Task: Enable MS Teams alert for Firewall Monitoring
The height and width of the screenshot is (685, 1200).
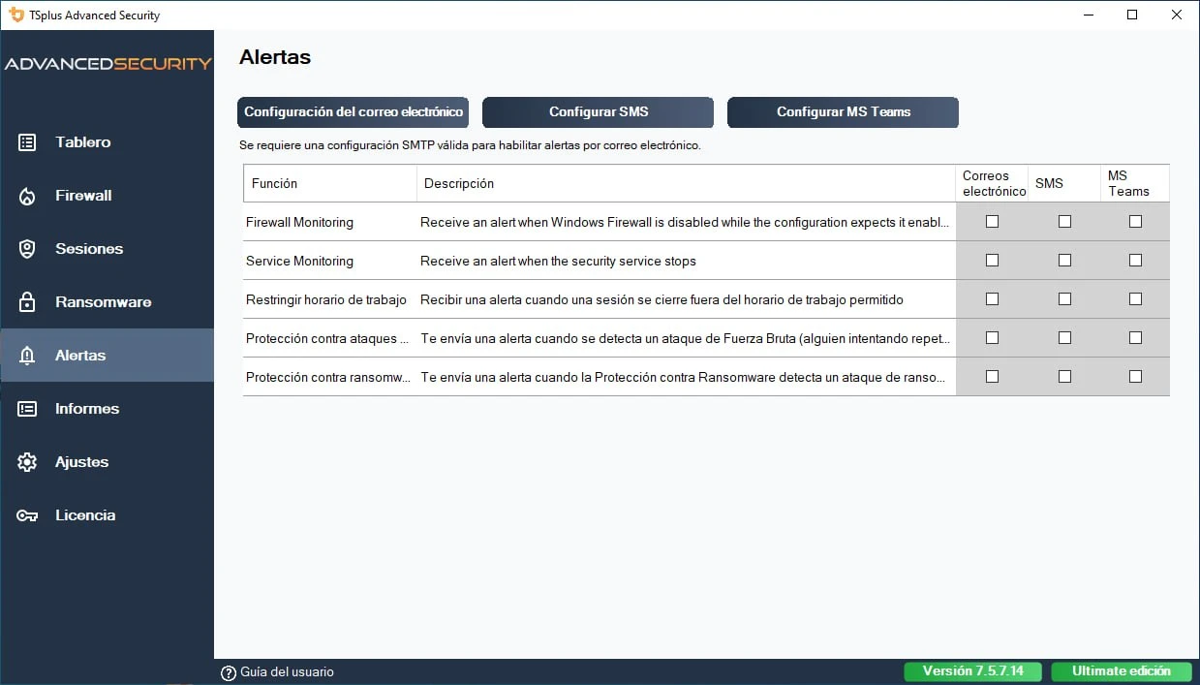Action: pos(1135,222)
